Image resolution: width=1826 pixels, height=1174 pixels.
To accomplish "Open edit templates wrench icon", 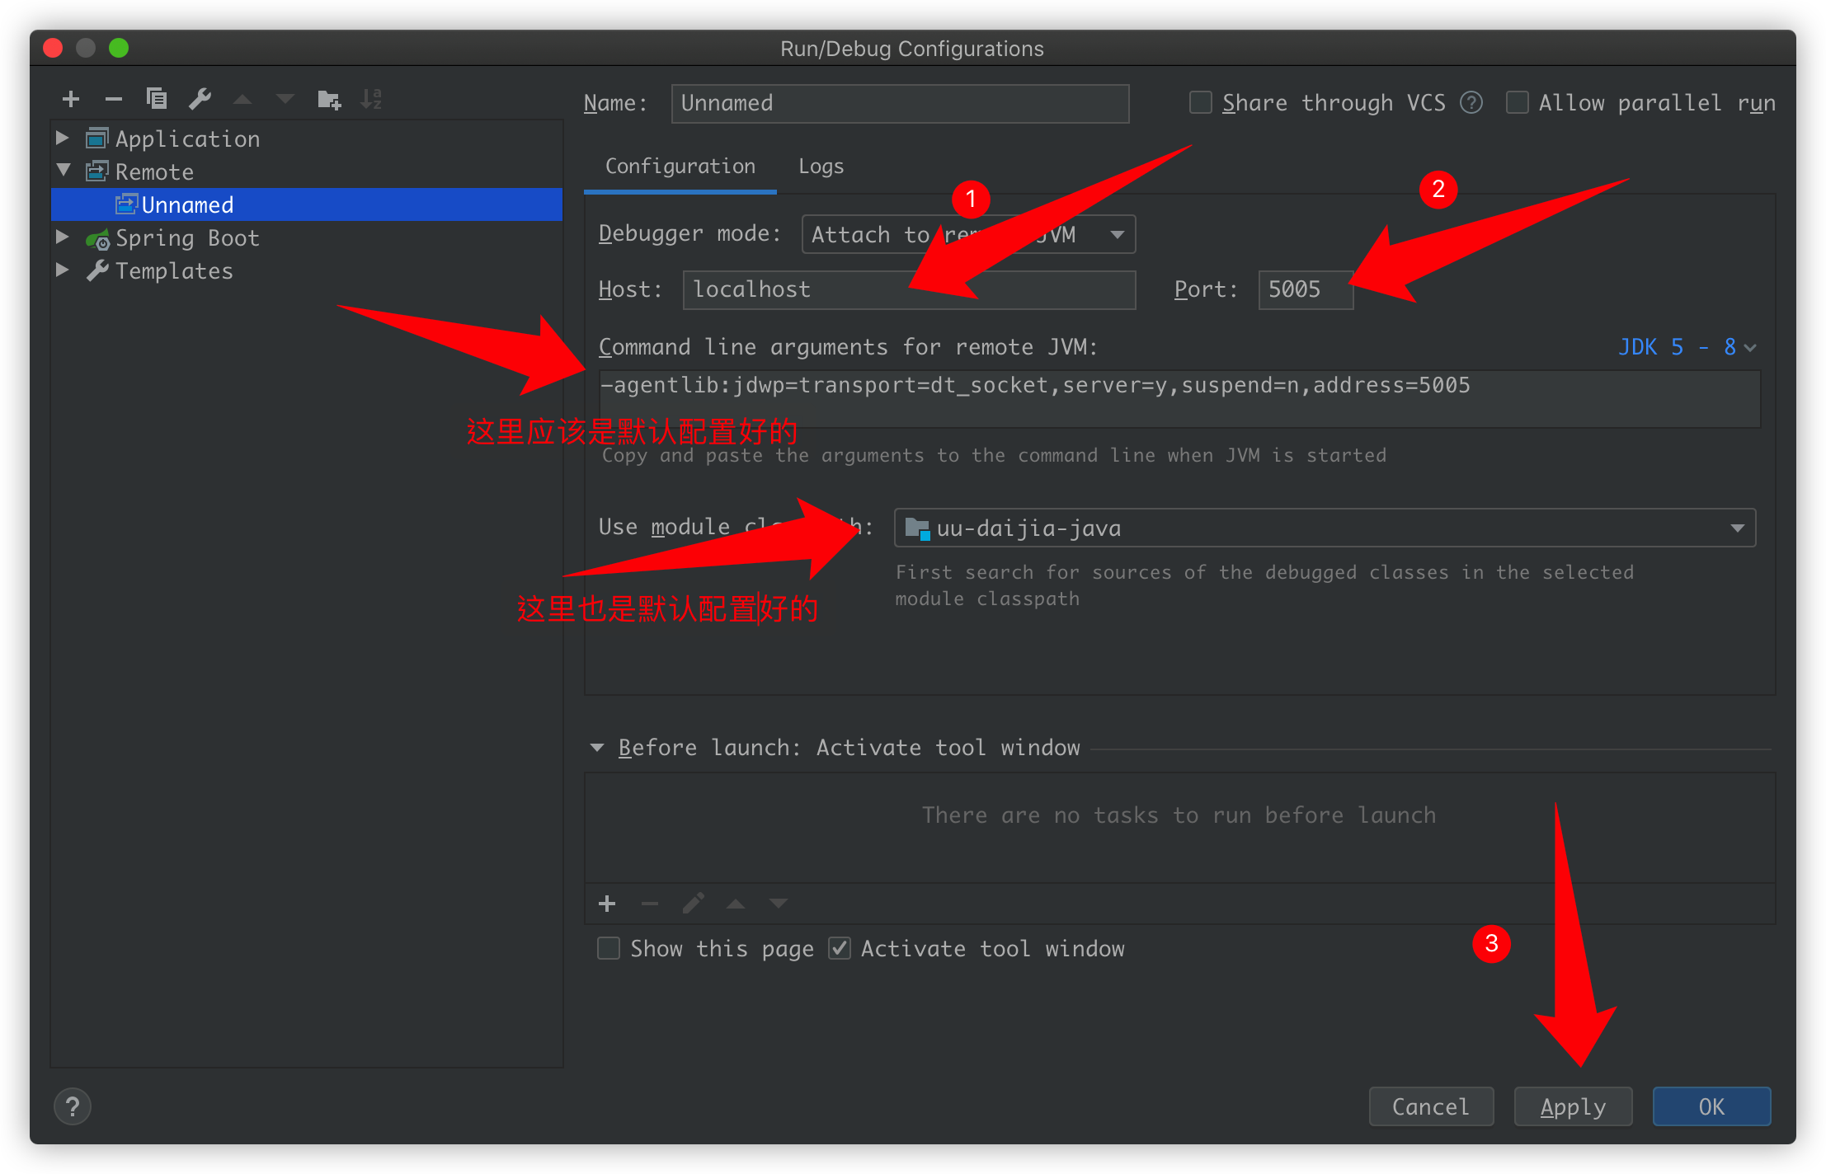I will (x=200, y=99).
